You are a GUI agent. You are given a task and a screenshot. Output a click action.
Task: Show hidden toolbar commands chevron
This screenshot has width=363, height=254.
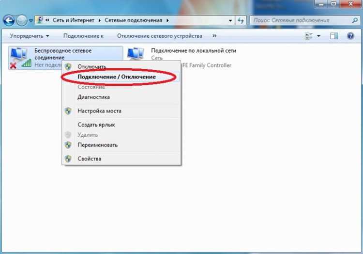pyautogui.click(x=214, y=36)
